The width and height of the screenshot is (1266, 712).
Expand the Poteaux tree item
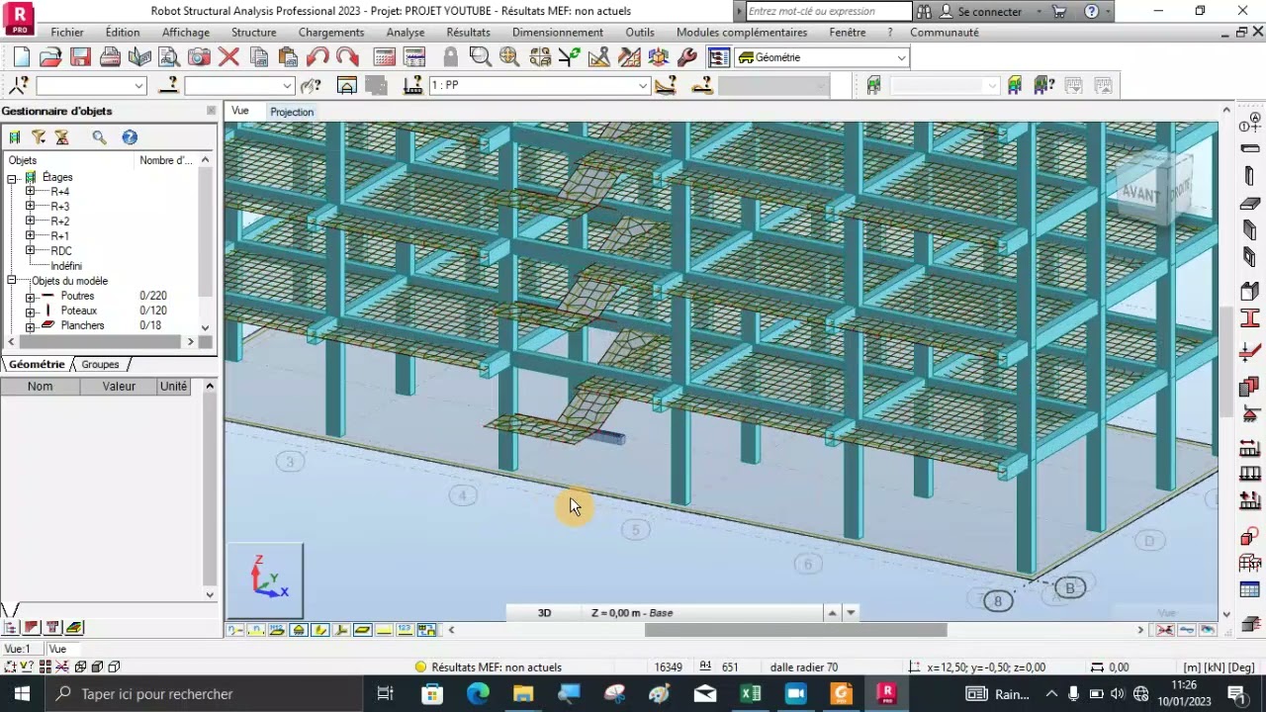click(x=30, y=311)
